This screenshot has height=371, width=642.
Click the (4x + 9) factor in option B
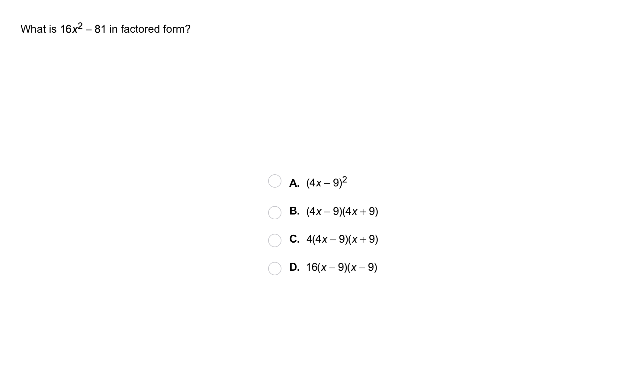click(x=360, y=211)
